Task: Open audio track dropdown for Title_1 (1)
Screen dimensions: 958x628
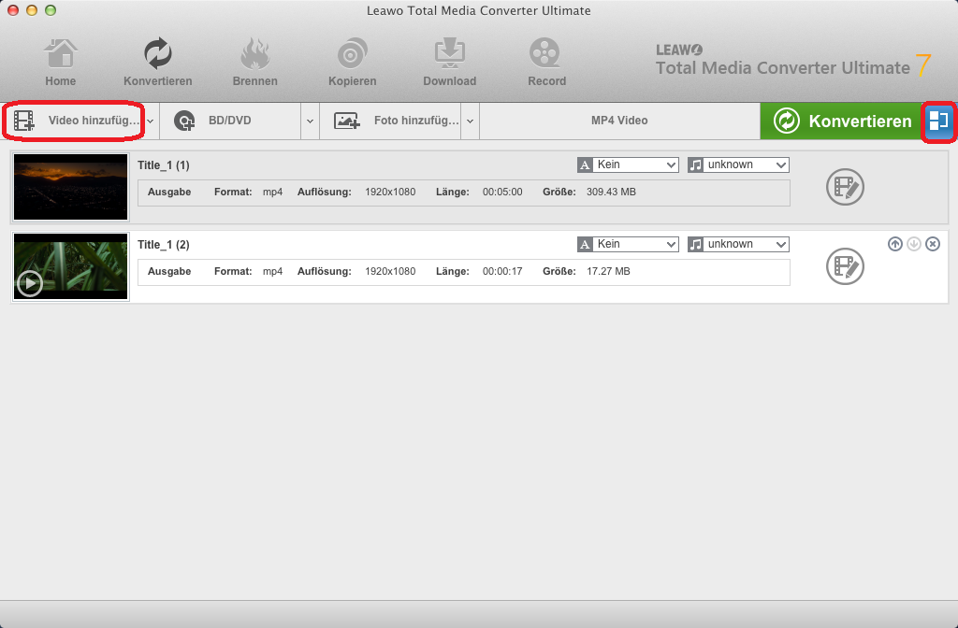Action: [x=738, y=164]
